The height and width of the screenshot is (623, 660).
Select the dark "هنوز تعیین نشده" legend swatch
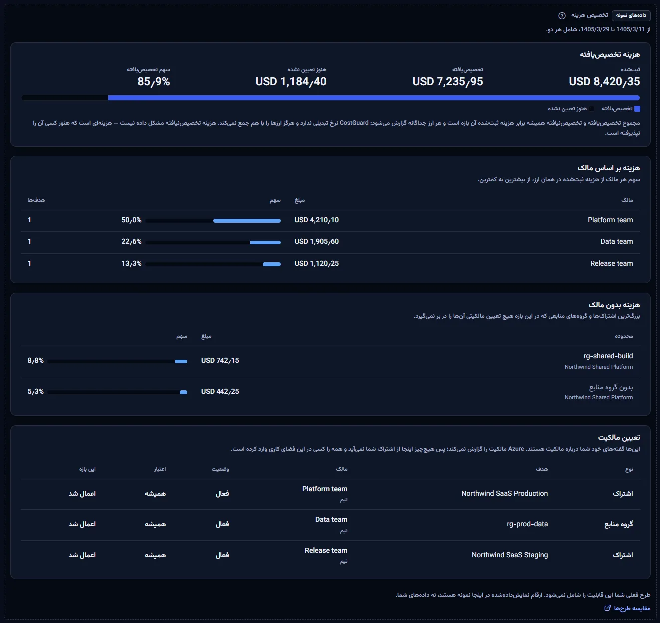591,109
